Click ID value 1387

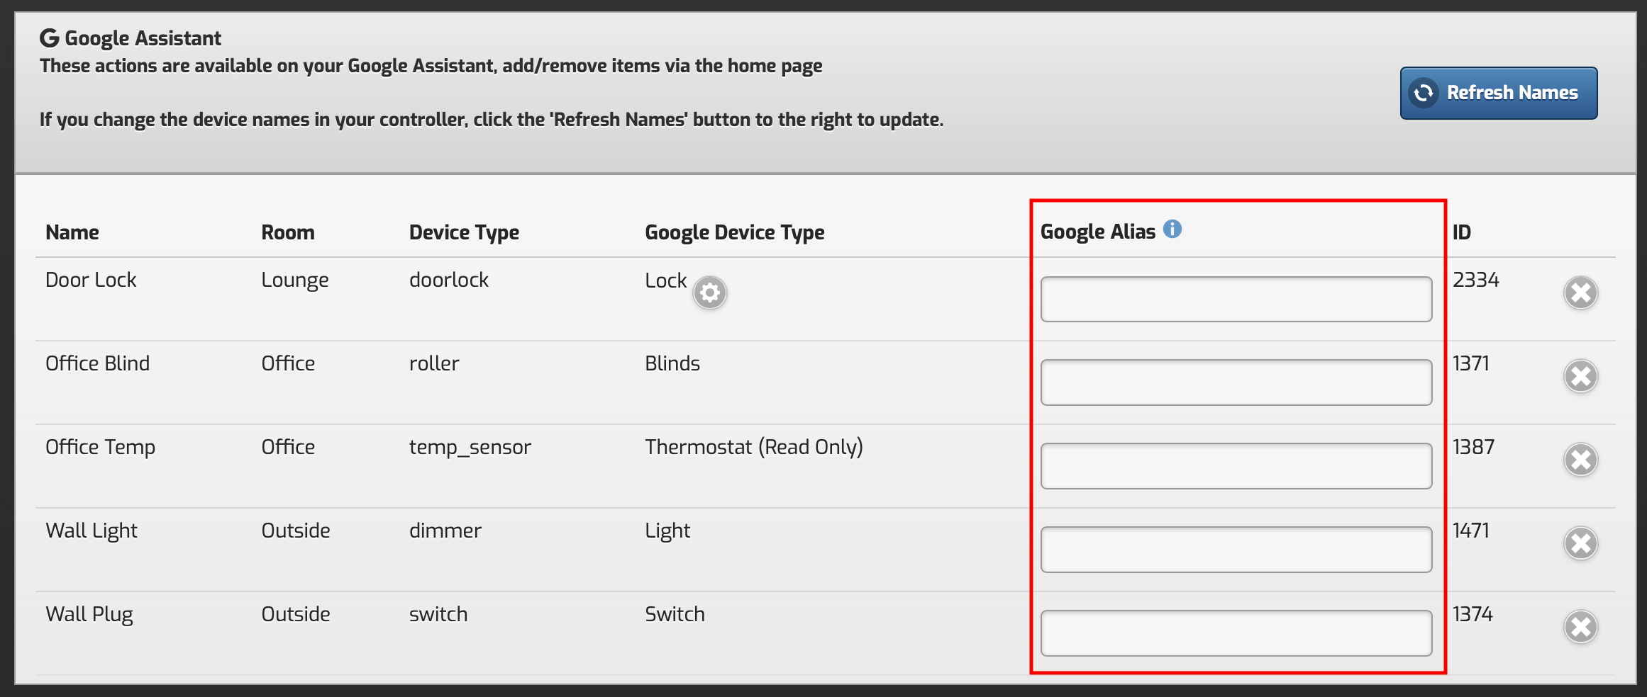pos(1473,447)
